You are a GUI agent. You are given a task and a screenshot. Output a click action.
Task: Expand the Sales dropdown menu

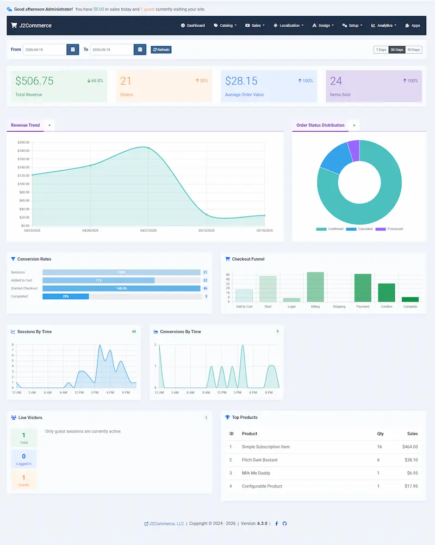click(255, 26)
